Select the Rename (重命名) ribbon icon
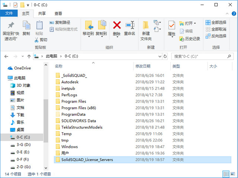238x178 pixels. click(x=130, y=25)
